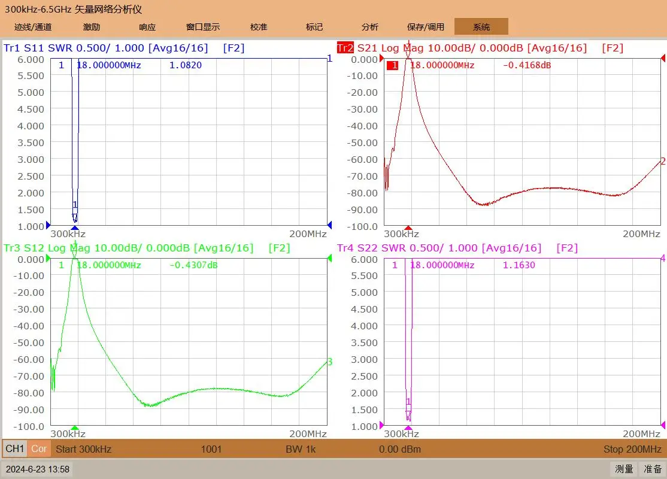
Task: Toggle the Cor correction indicator
Action: pyautogui.click(x=39, y=449)
